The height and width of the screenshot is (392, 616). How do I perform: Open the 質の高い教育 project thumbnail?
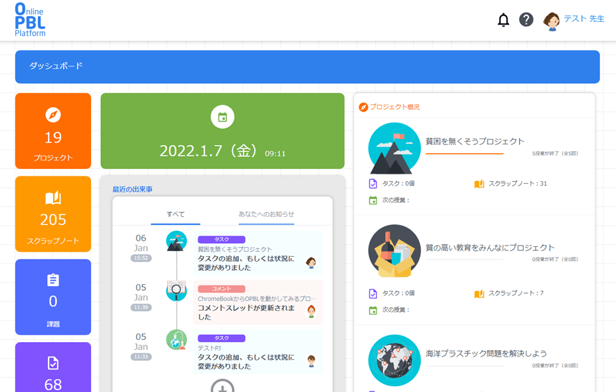tap(394, 251)
